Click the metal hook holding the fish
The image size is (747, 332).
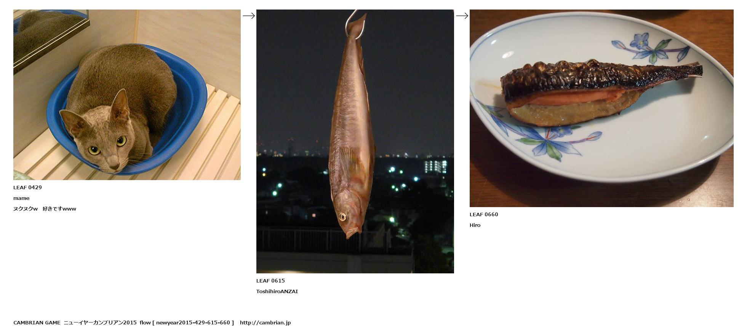pyautogui.click(x=354, y=23)
